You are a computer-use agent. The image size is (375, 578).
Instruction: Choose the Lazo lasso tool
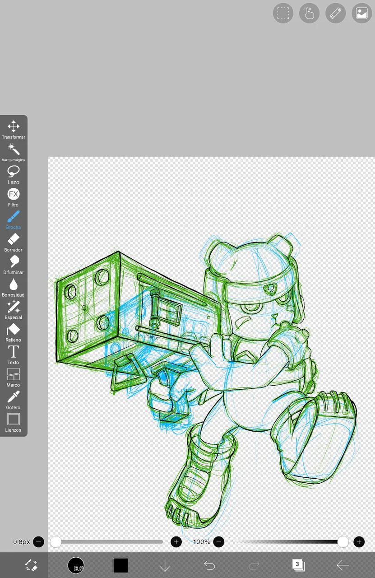click(x=14, y=174)
